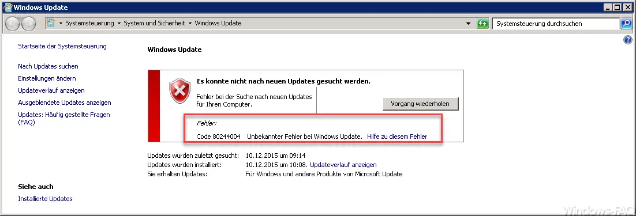Click Updateverlauf anzeigen beside install date
The height and width of the screenshot is (216, 636).
click(343, 165)
